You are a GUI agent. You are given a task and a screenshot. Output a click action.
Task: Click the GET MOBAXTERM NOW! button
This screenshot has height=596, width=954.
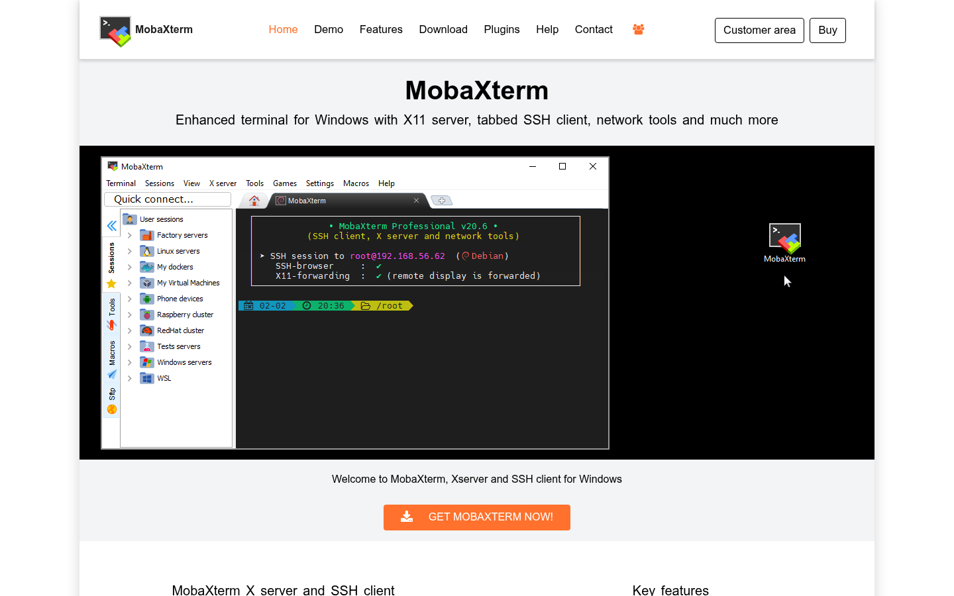477,517
